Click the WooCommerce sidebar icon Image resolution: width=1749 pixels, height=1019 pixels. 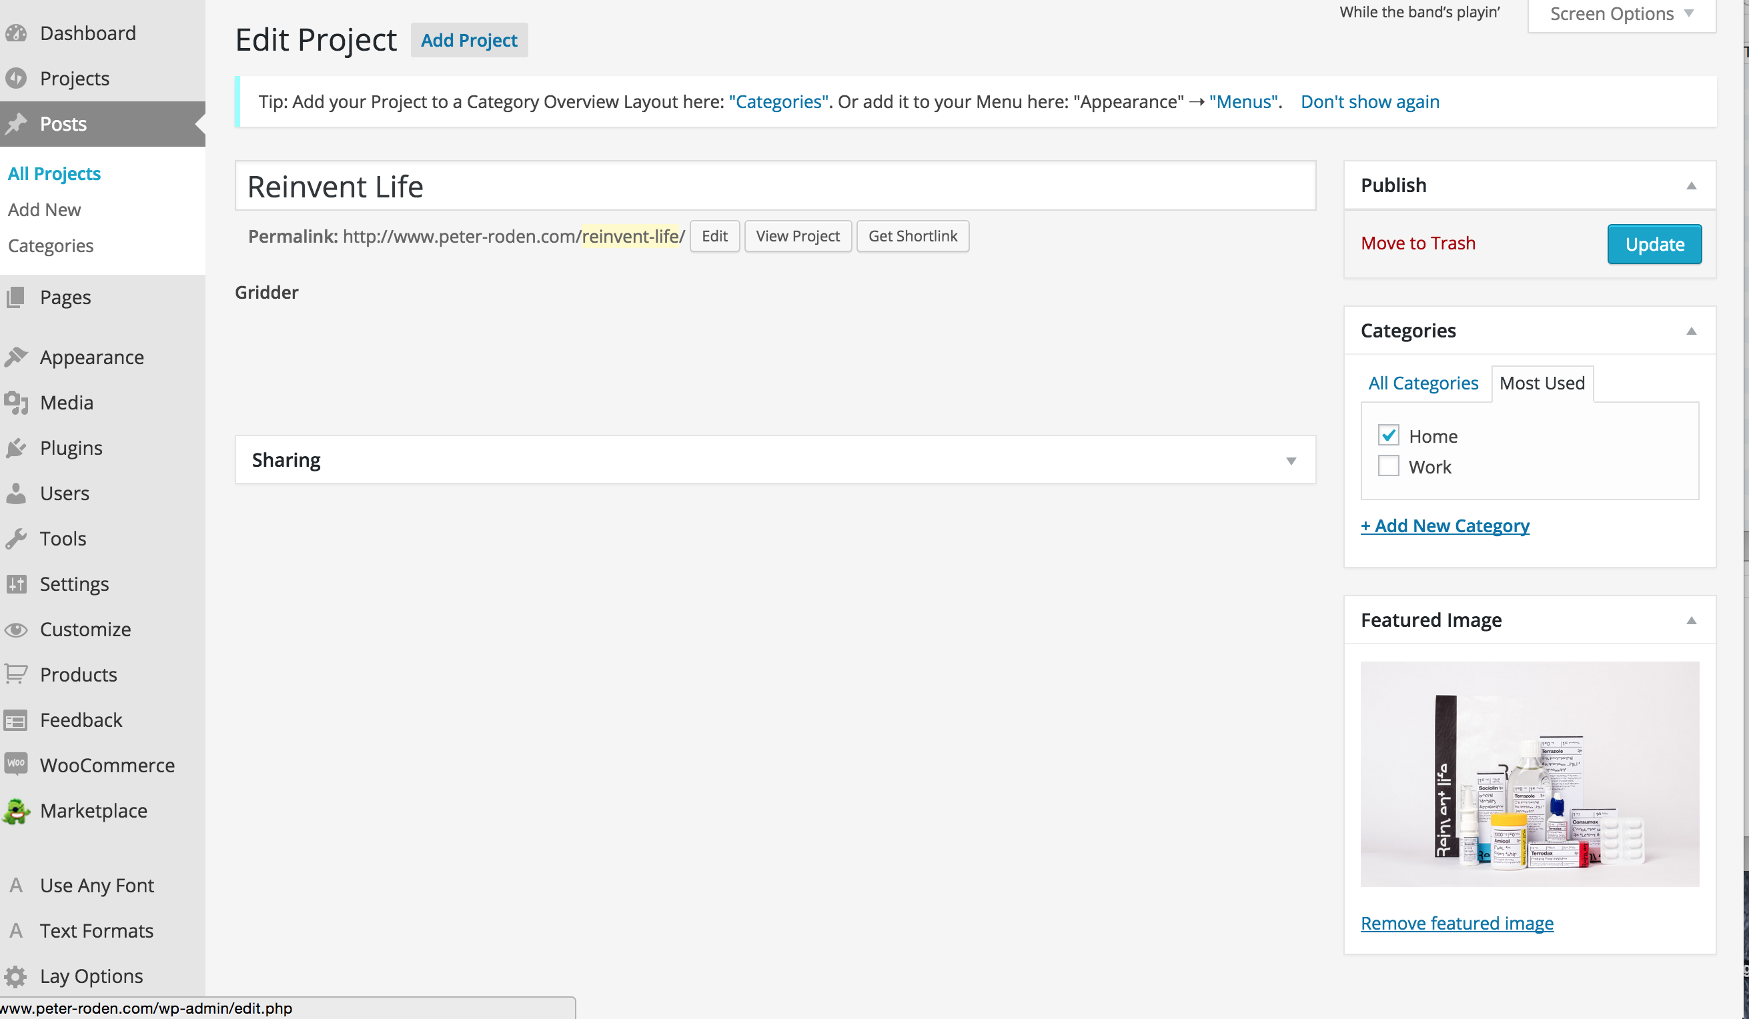[x=17, y=764]
